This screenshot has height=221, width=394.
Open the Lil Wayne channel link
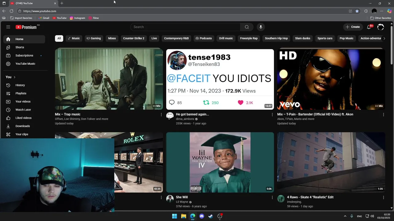(182, 202)
